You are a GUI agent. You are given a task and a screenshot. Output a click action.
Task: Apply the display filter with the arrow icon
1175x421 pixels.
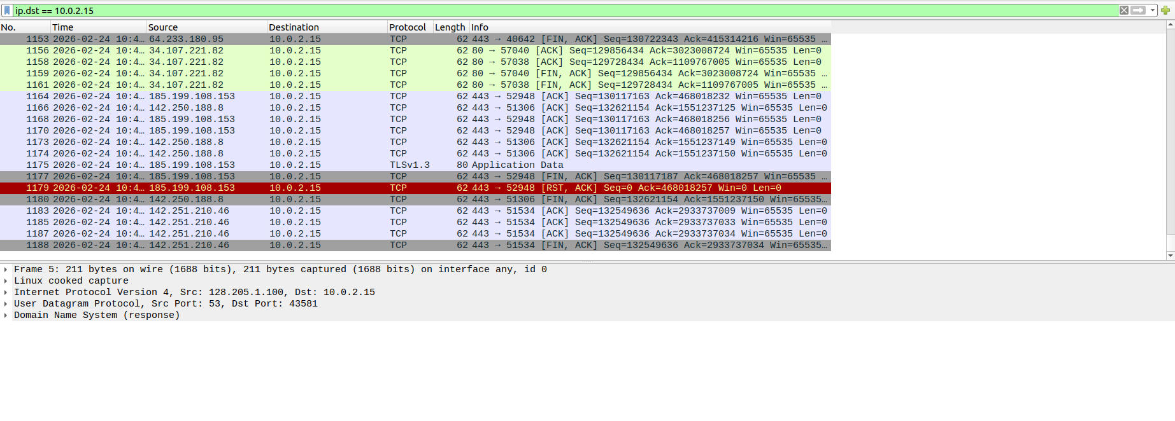click(1138, 10)
